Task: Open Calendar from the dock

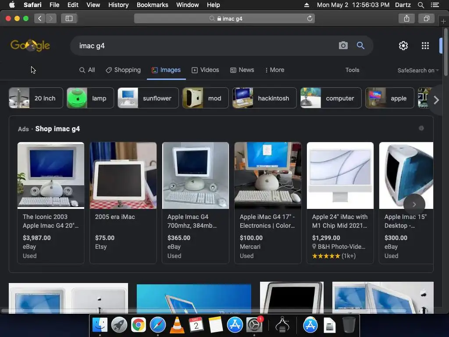Action: (x=196, y=325)
